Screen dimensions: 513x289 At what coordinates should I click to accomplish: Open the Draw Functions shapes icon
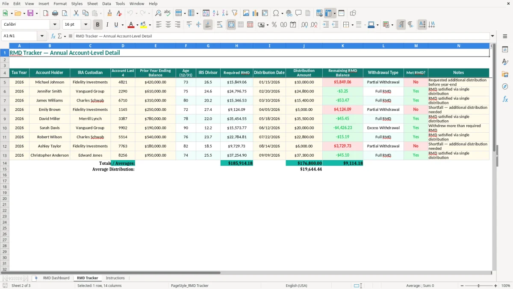pyautogui.click(x=353, y=13)
